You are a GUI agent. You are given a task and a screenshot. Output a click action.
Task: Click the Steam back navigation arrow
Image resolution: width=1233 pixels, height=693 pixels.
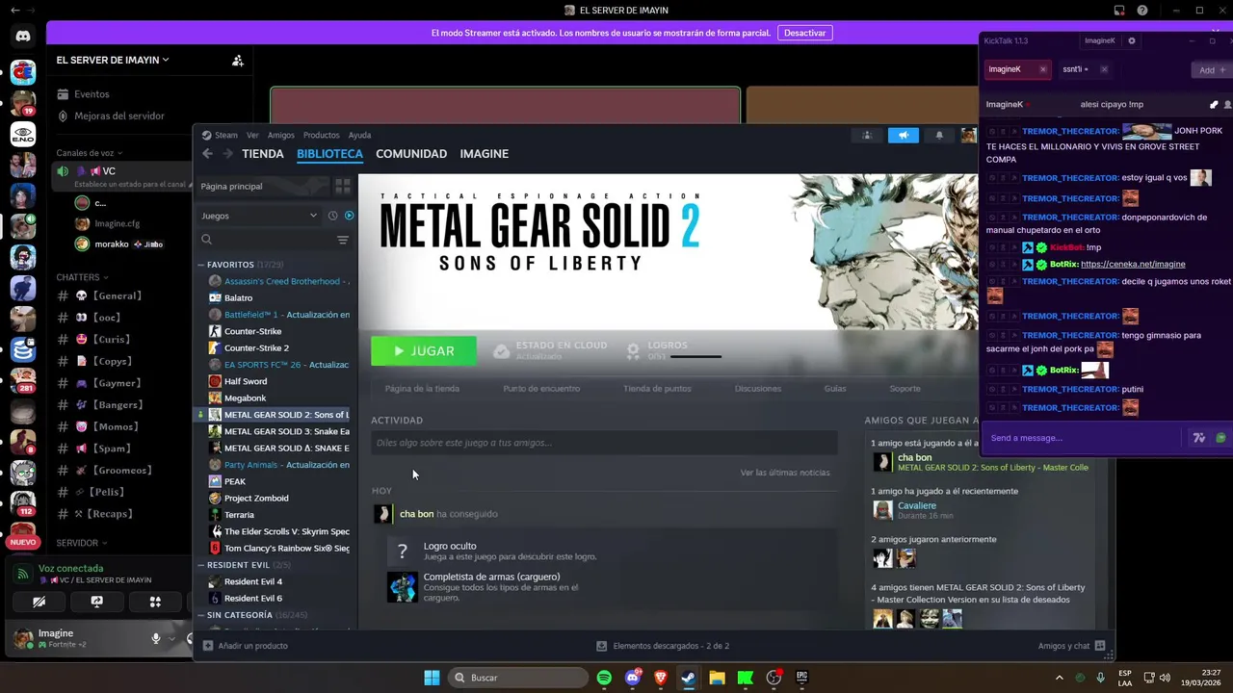pos(207,154)
